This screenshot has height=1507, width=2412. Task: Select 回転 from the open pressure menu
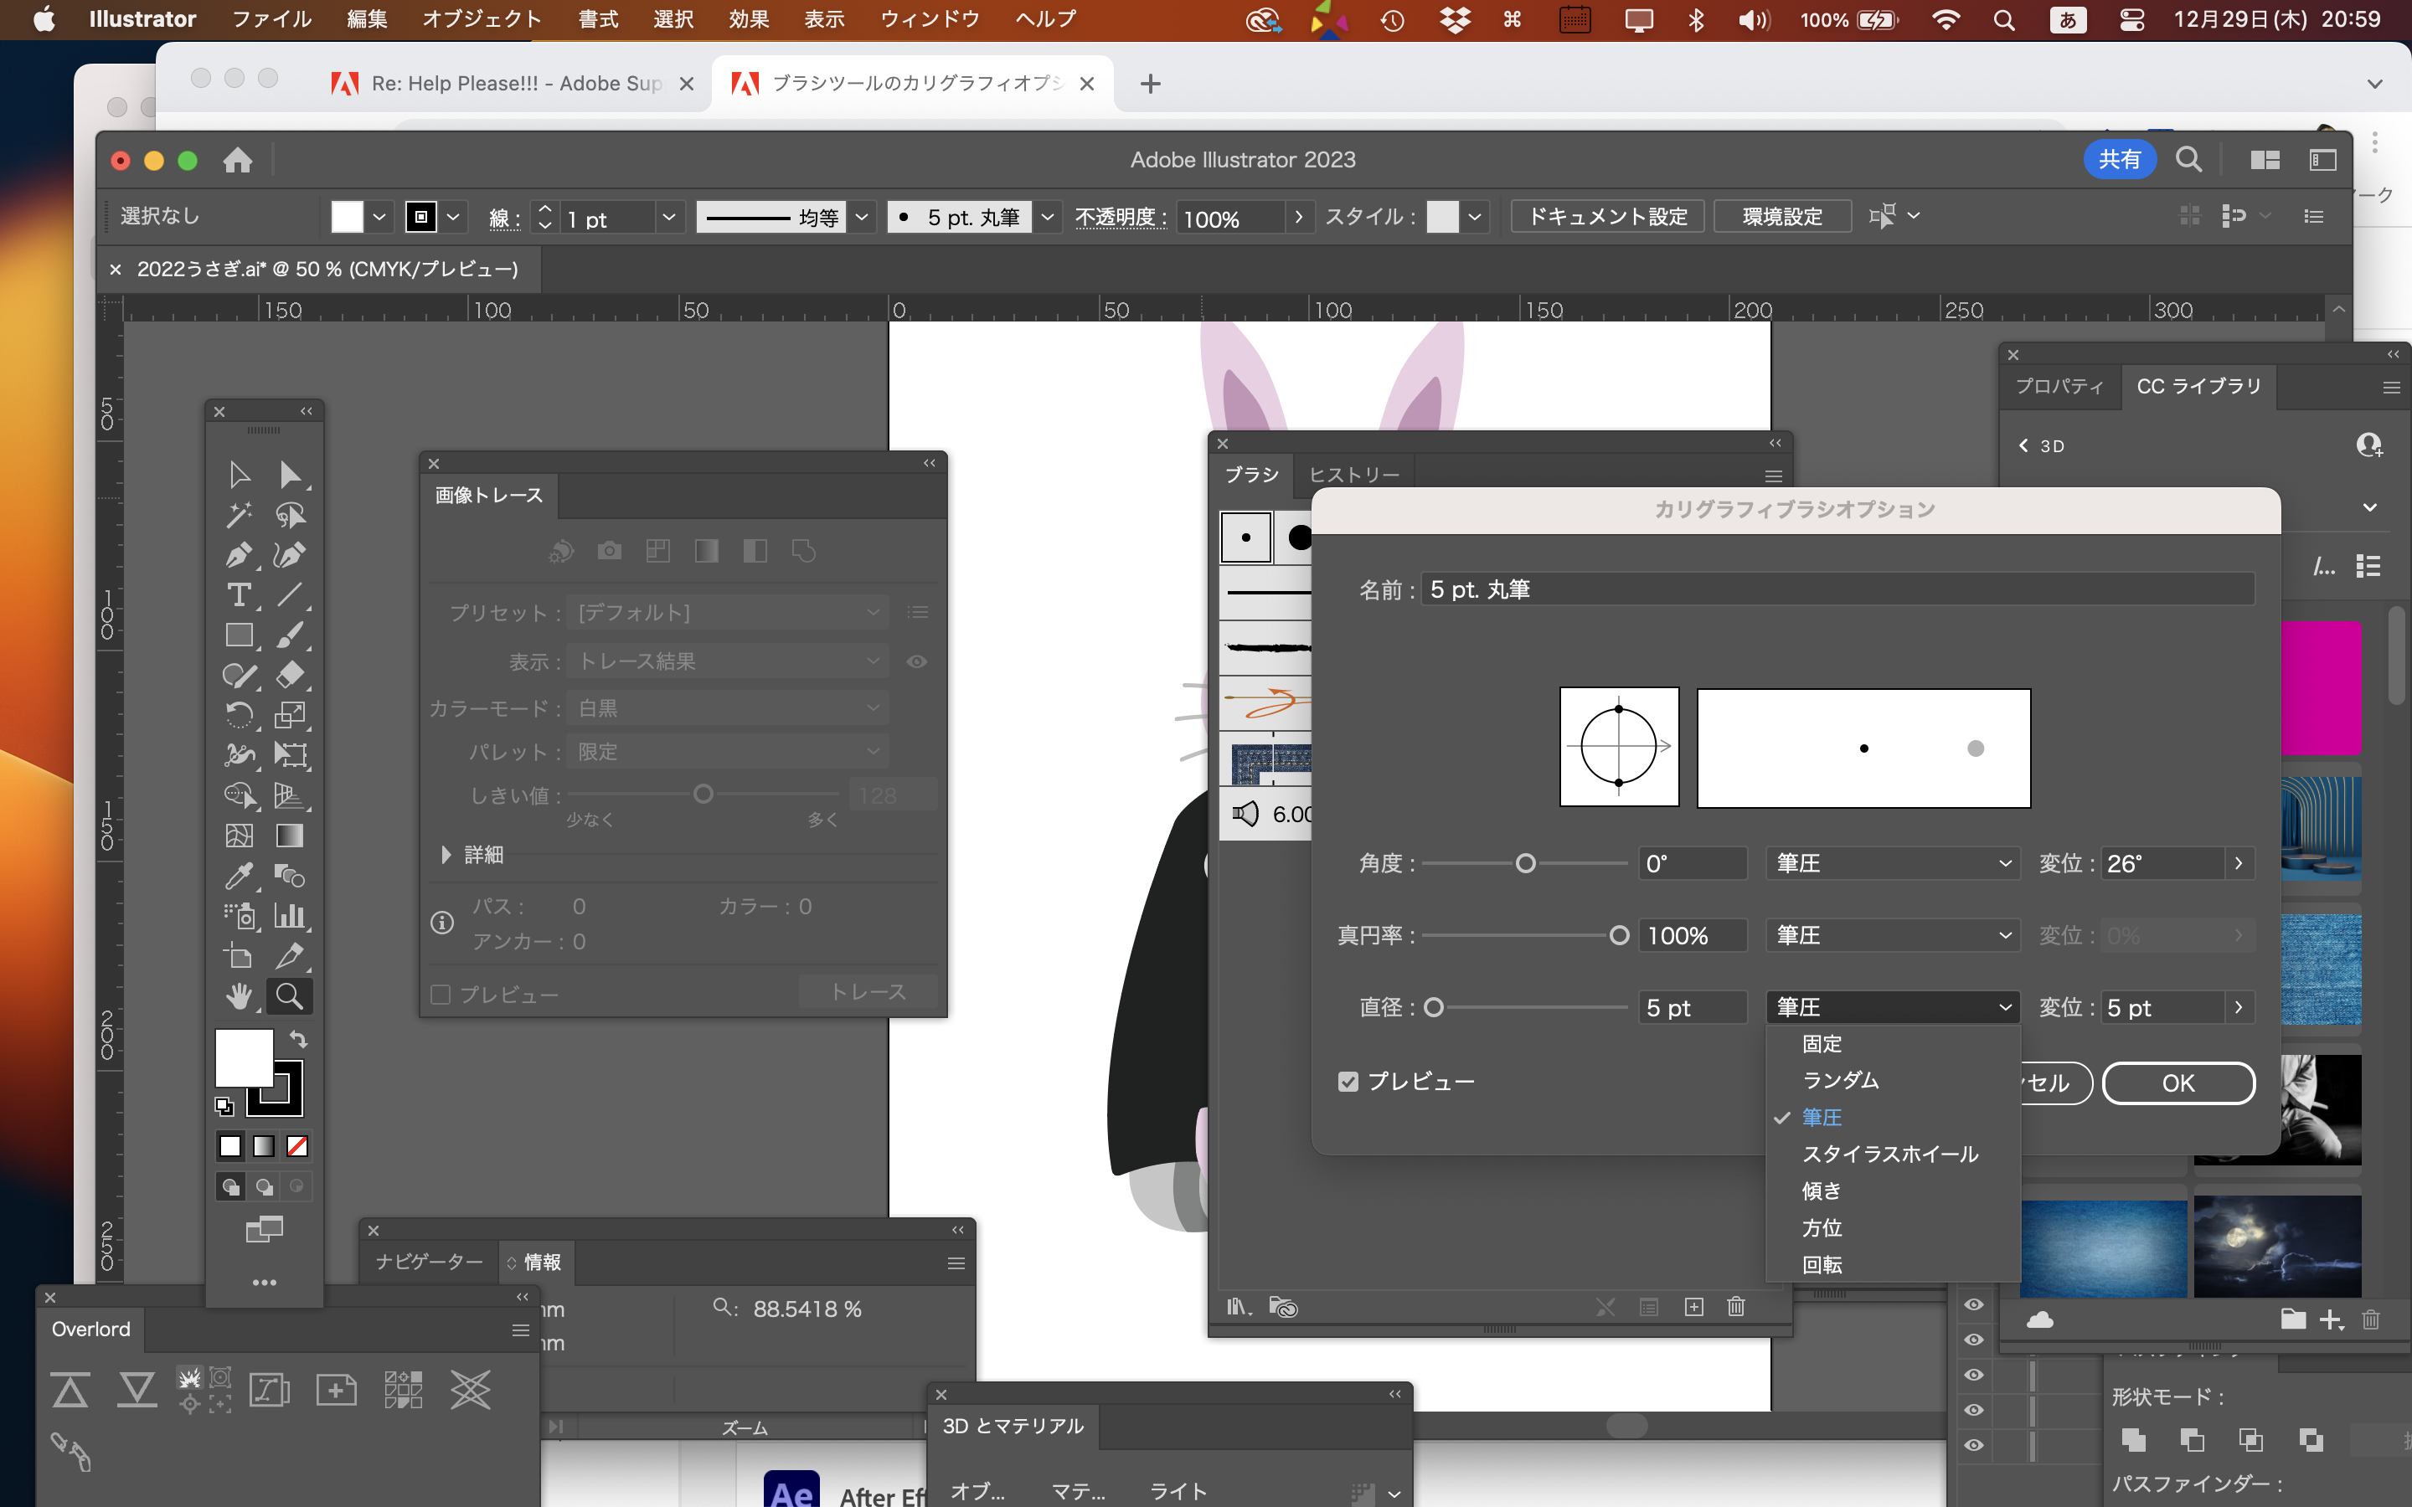[1823, 1264]
